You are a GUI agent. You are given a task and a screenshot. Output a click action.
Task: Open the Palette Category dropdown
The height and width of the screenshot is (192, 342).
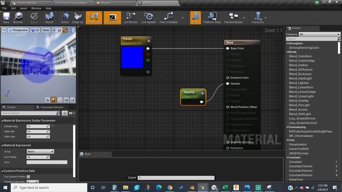point(320,34)
